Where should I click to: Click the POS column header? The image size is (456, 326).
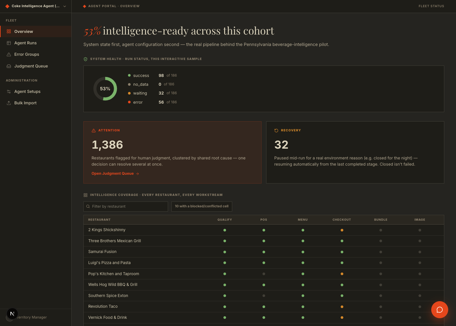264,220
